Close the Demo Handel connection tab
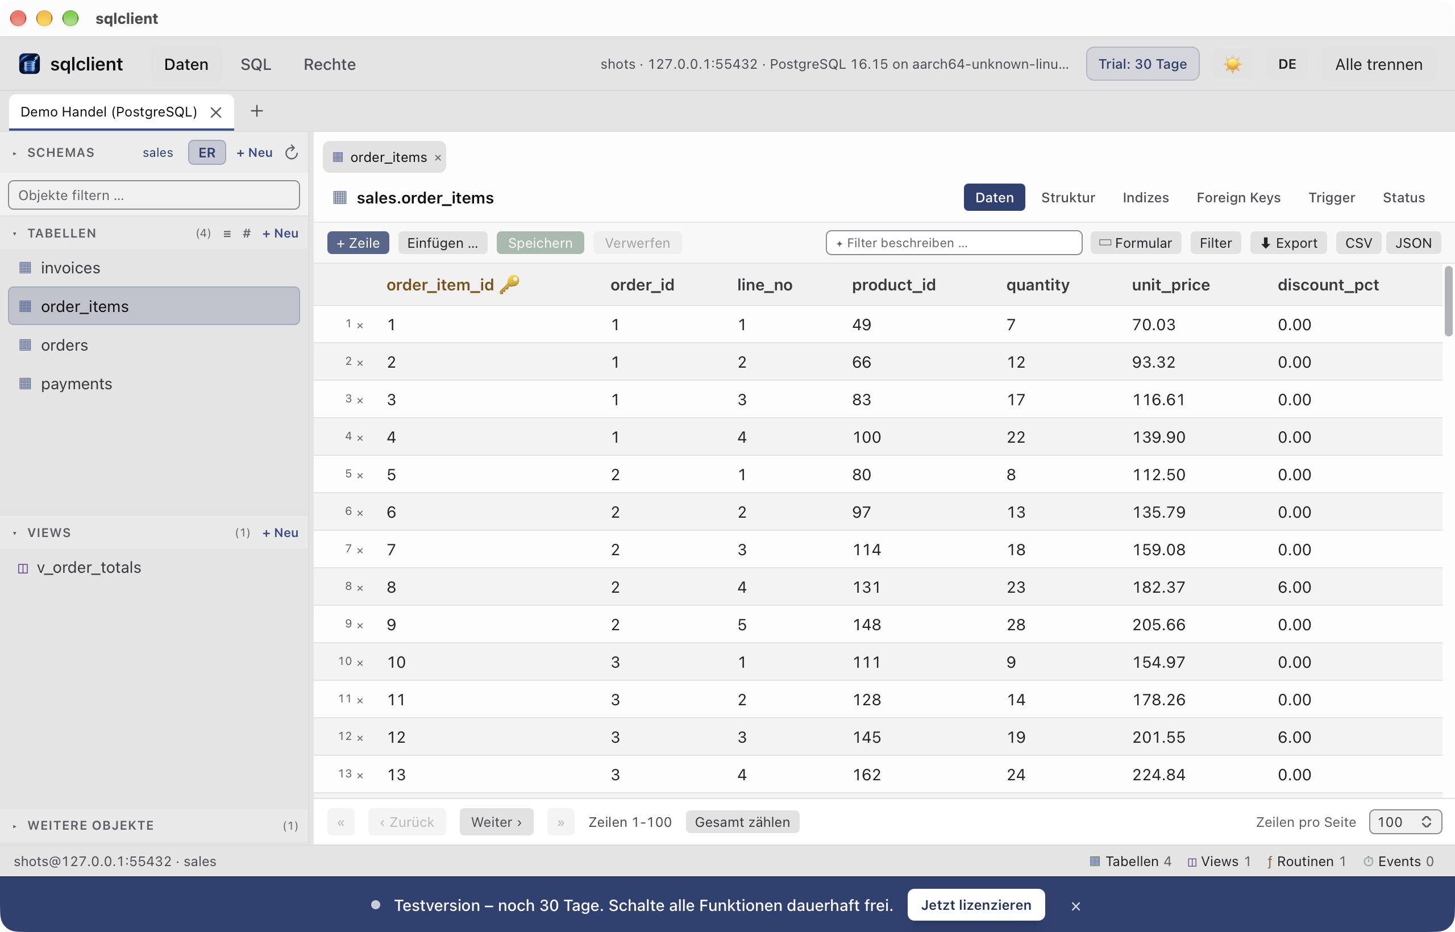This screenshot has height=932, width=1455. click(216, 112)
